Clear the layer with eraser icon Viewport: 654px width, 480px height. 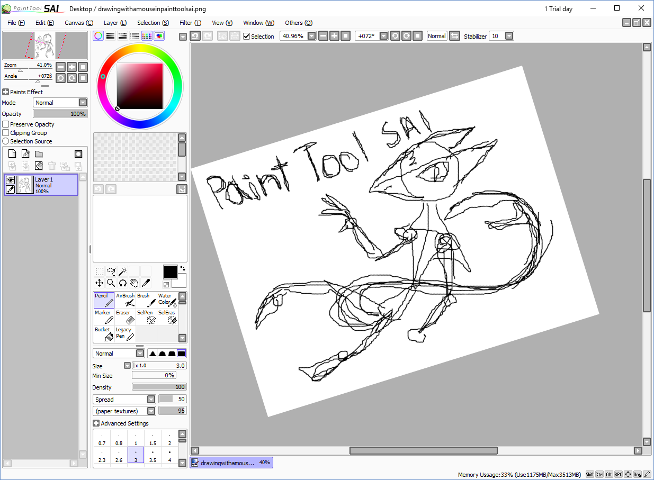pyautogui.click(x=39, y=166)
